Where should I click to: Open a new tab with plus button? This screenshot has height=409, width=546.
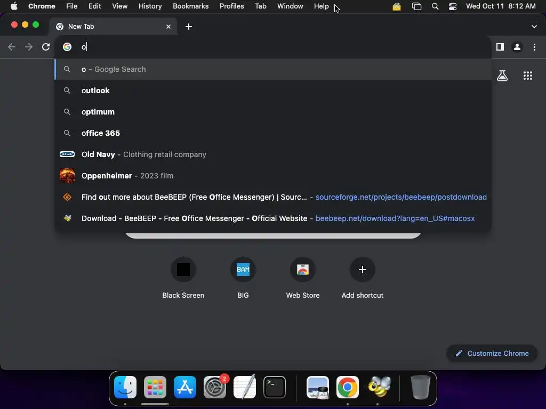coord(189,27)
